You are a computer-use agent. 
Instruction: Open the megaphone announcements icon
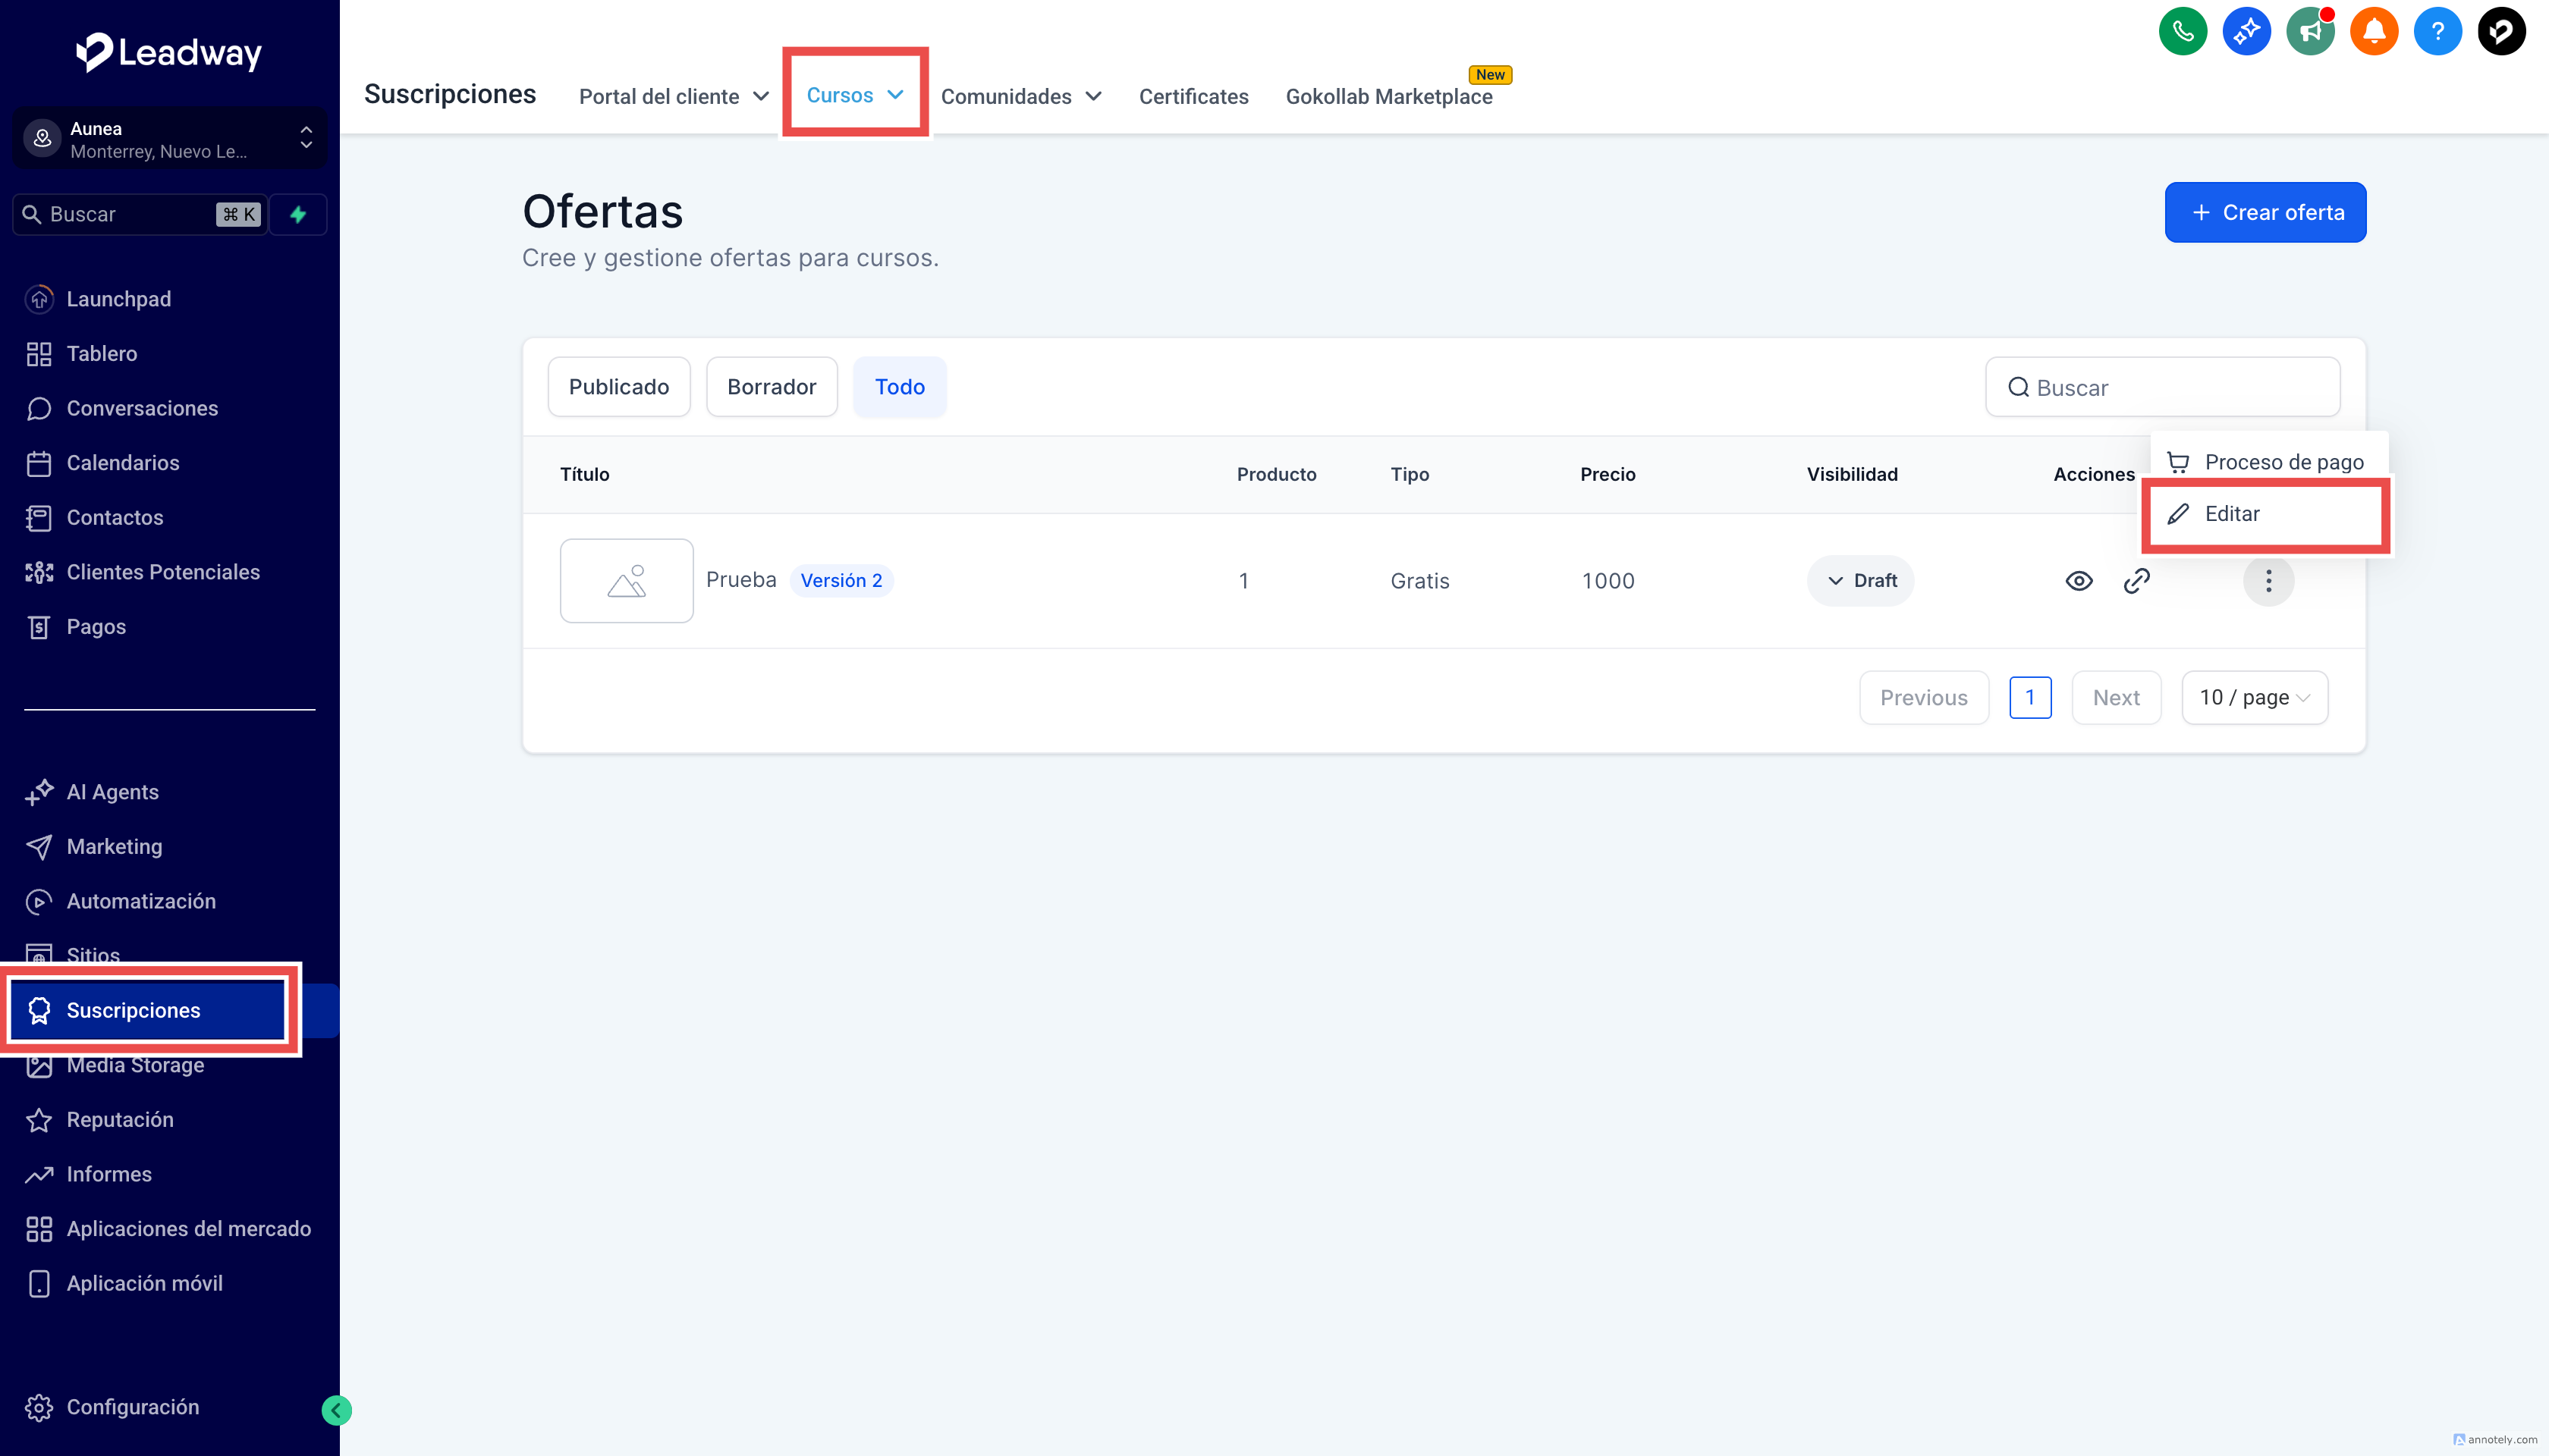2310,32
